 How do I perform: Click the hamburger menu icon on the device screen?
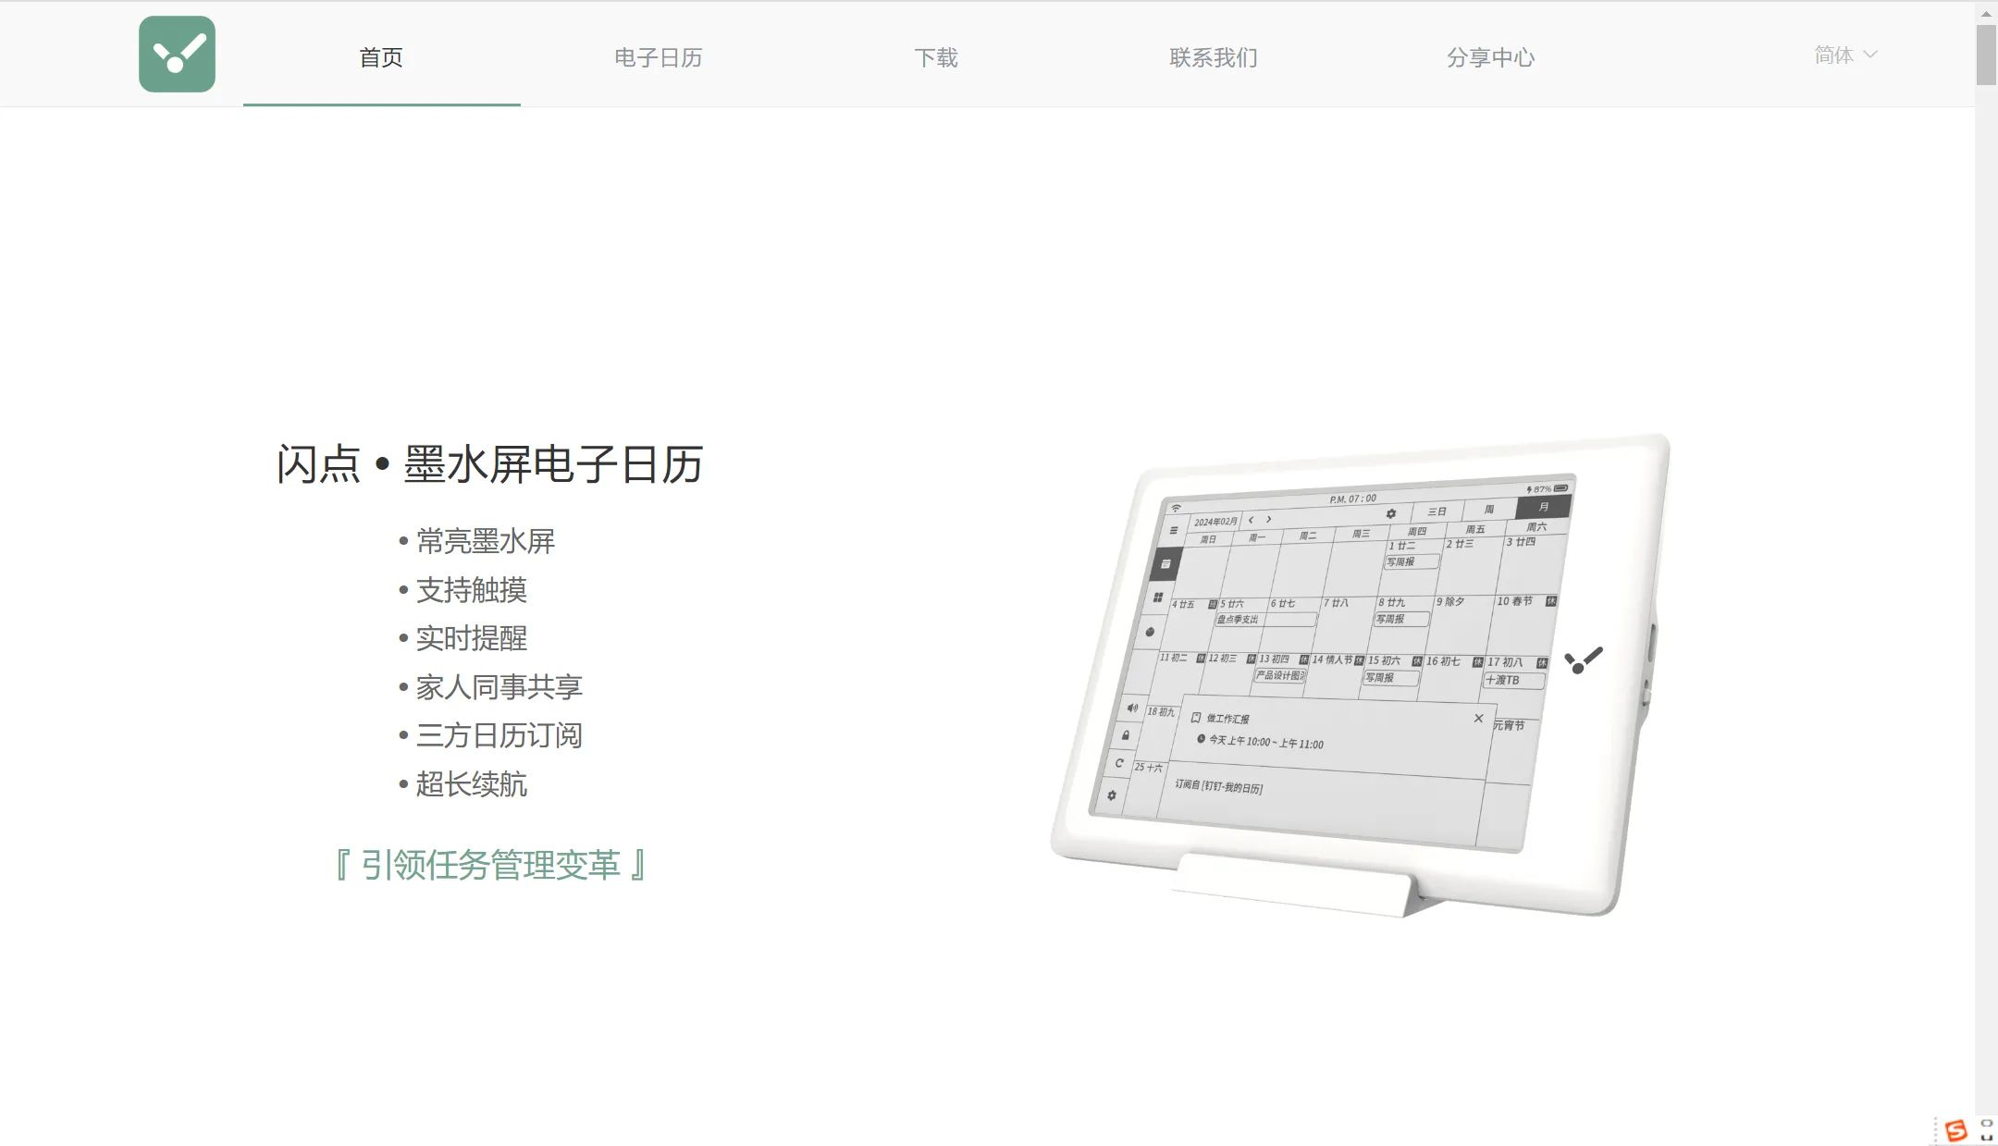1173,531
